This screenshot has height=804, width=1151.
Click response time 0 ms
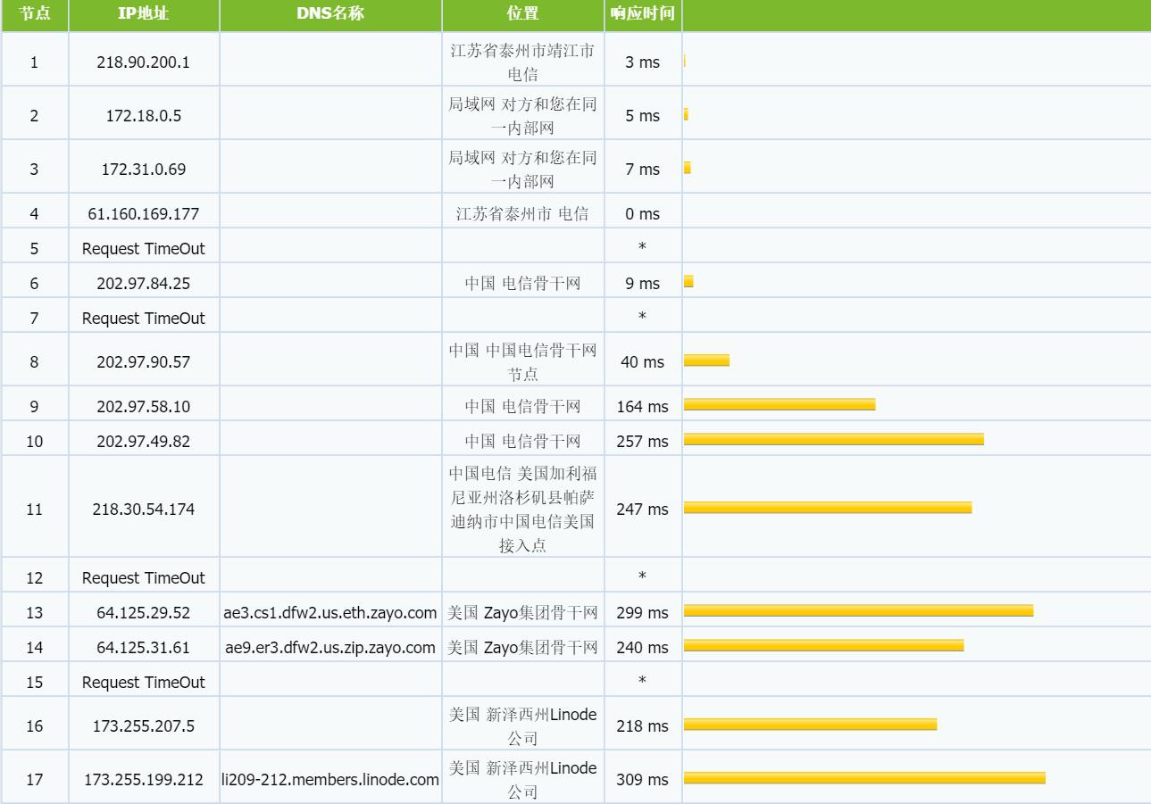coord(643,214)
